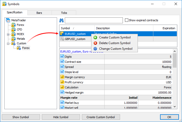182x122 pixels.
Task: Open the Ticks tab
Action: click(x=64, y=13)
